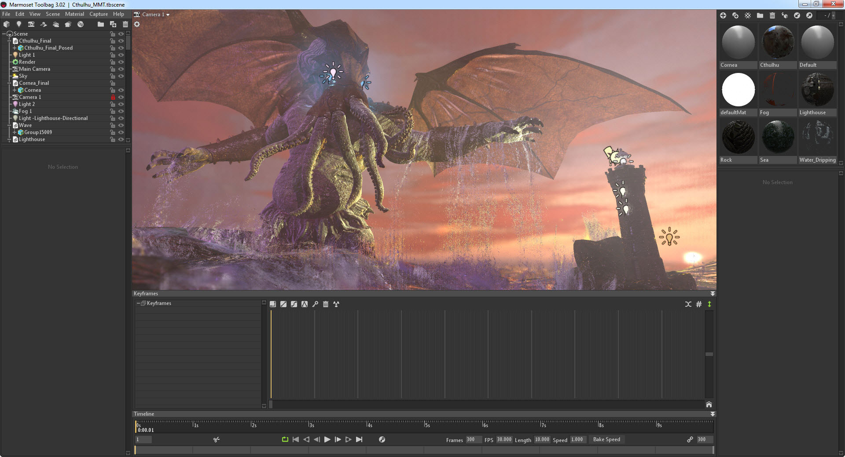Click the Bake Speed button
This screenshot has width=845, height=457.
pyautogui.click(x=606, y=439)
